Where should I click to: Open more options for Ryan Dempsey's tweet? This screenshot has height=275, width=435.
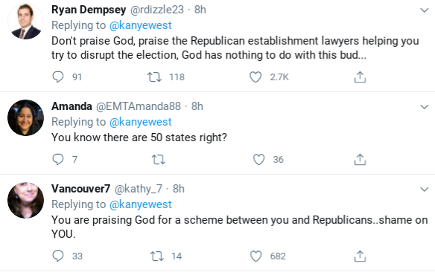[x=424, y=10]
